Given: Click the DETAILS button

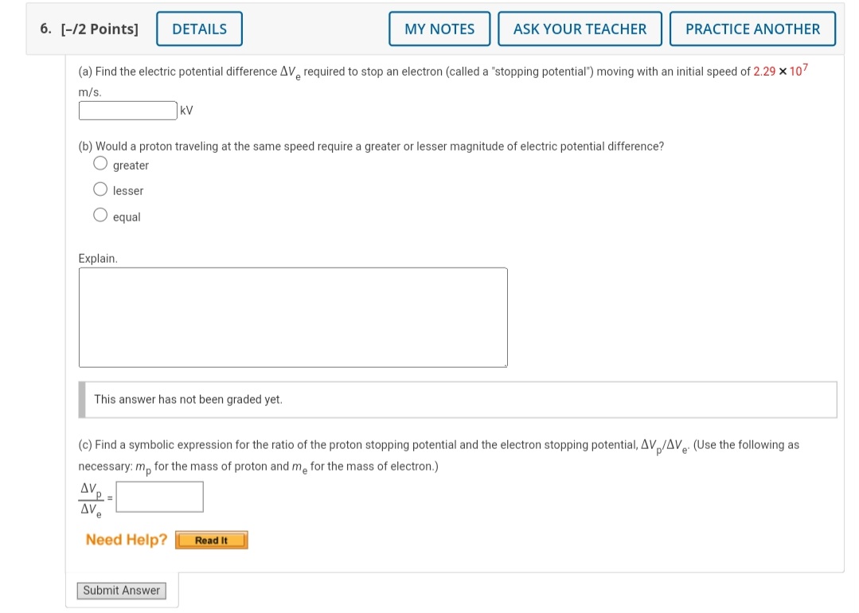Looking at the screenshot, I should [198, 28].
